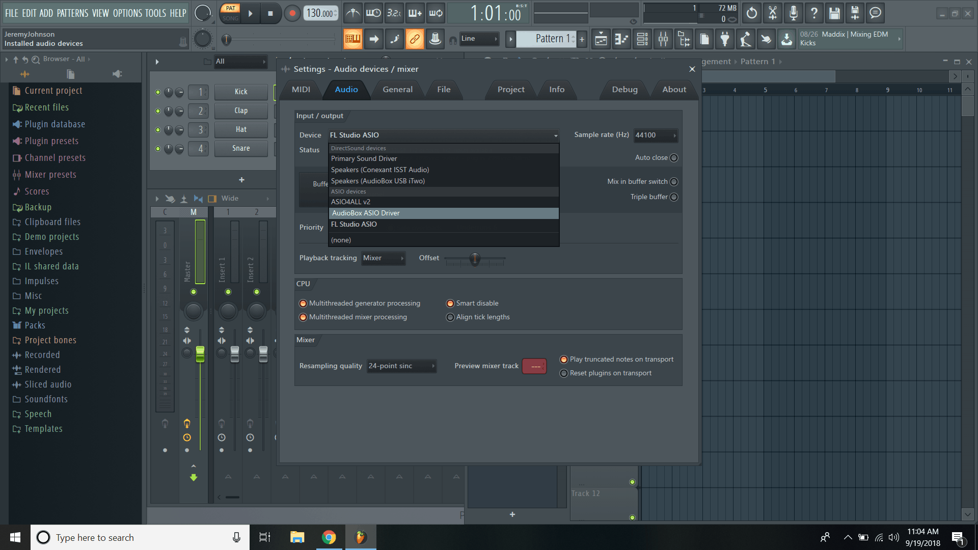Viewport: 978px width, 550px height.
Task: Enable the Triple buffer option
Action: (x=673, y=197)
